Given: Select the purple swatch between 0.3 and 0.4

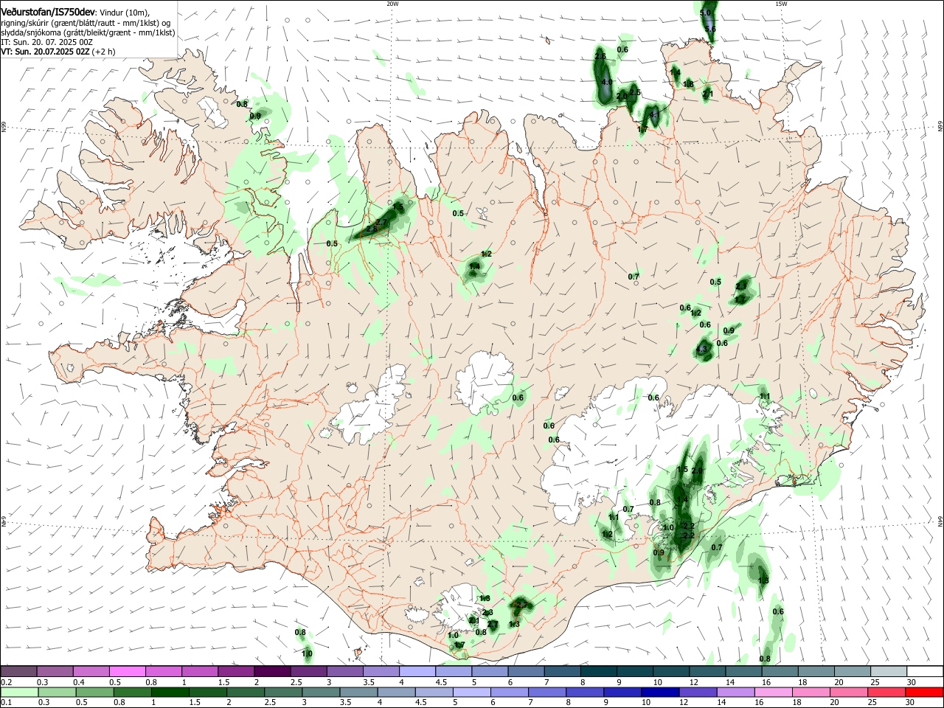Looking at the screenshot, I should [55, 671].
